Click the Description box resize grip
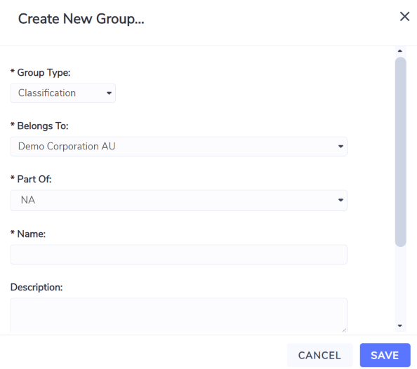The width and height of the screenshot is (417, 369). [344, 330]
